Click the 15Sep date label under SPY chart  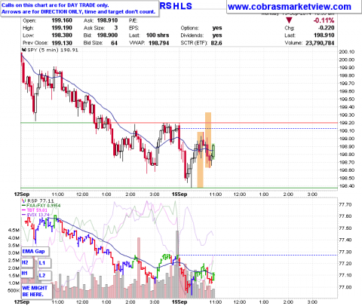(x=179, y=194)
